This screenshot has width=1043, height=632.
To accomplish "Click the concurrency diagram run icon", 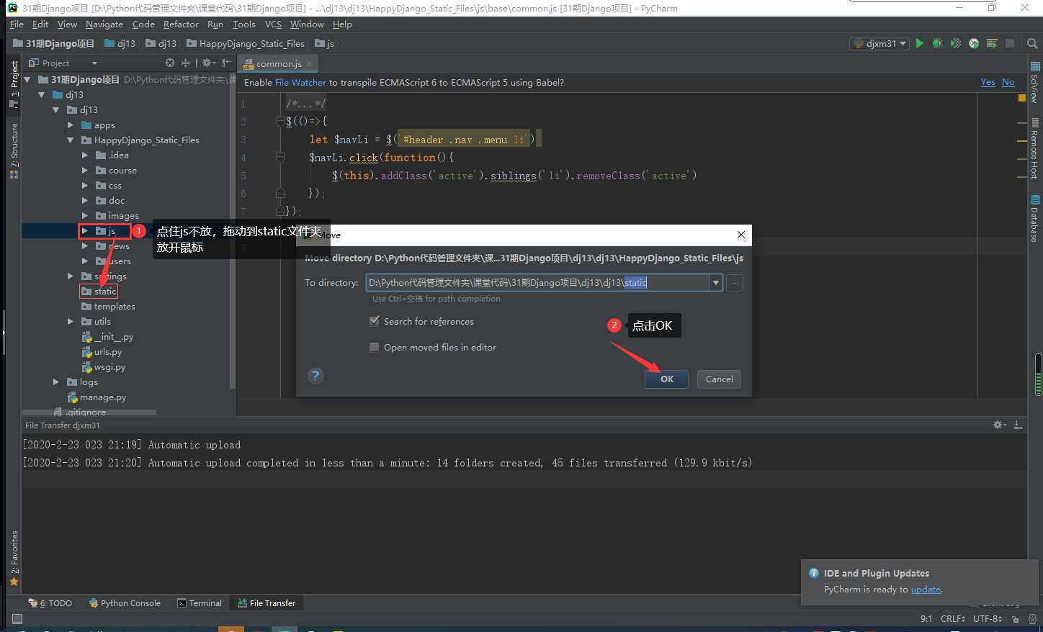I will [x=992, y=43].
